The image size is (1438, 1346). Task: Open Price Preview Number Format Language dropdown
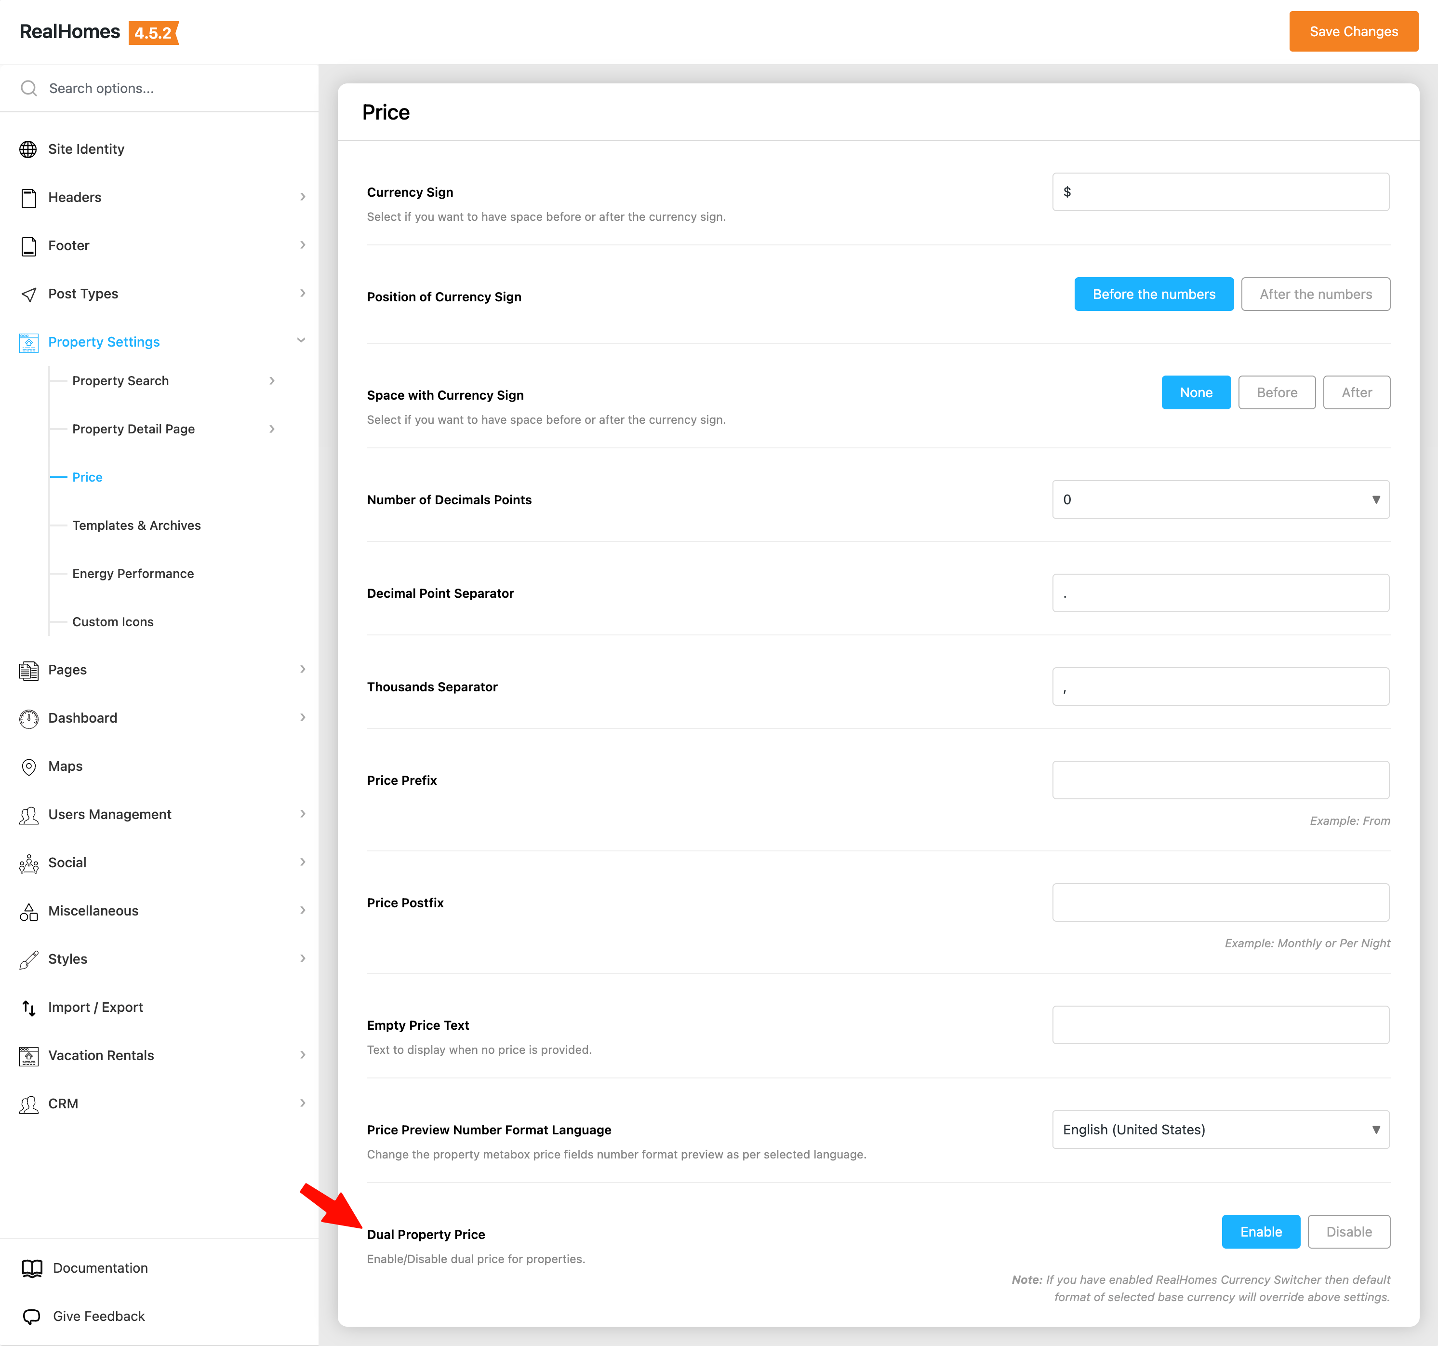[x=1220, y=1130]
